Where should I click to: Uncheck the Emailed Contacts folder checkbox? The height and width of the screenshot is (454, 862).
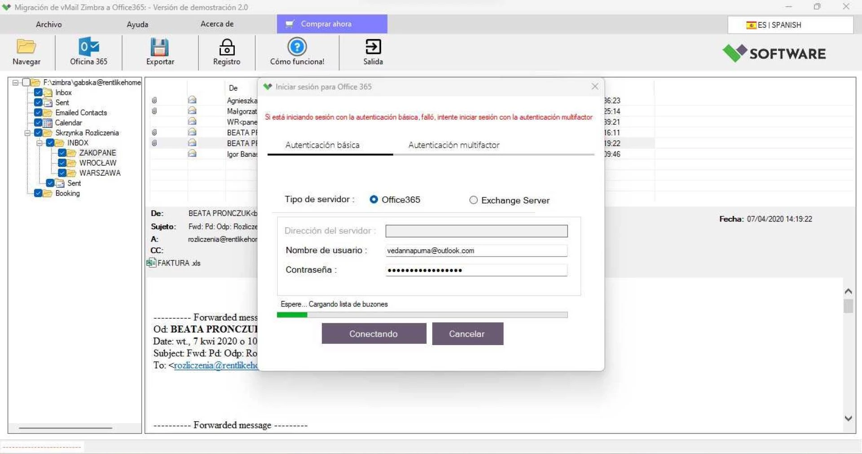click(x=38, y=112)
